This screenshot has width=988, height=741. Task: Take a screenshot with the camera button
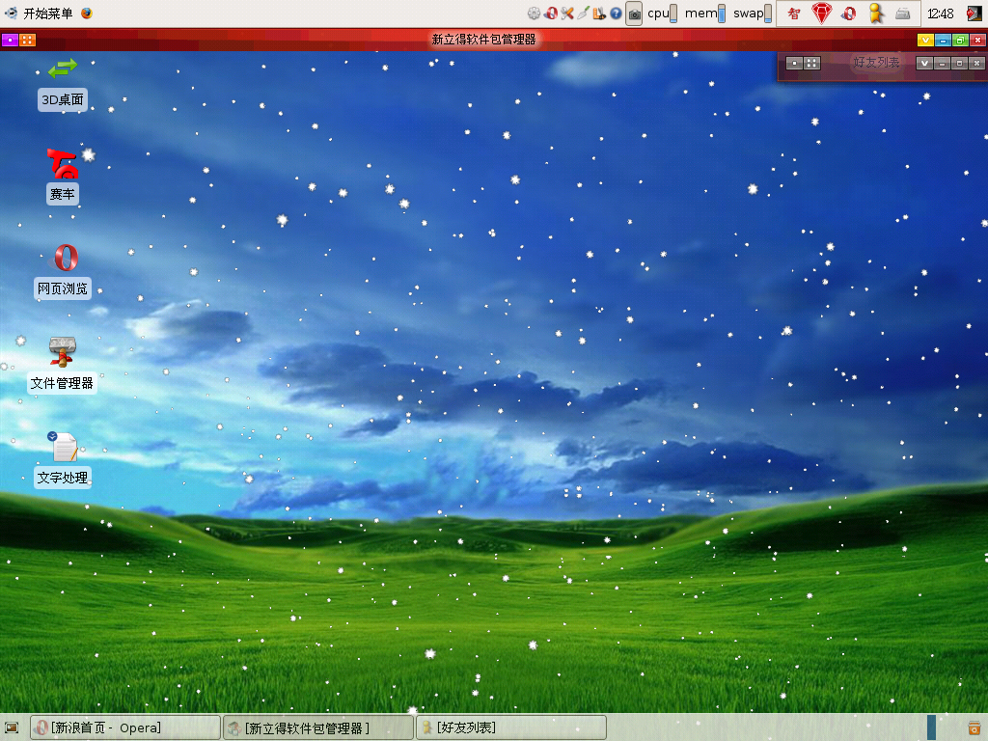(x=634, y=14)
